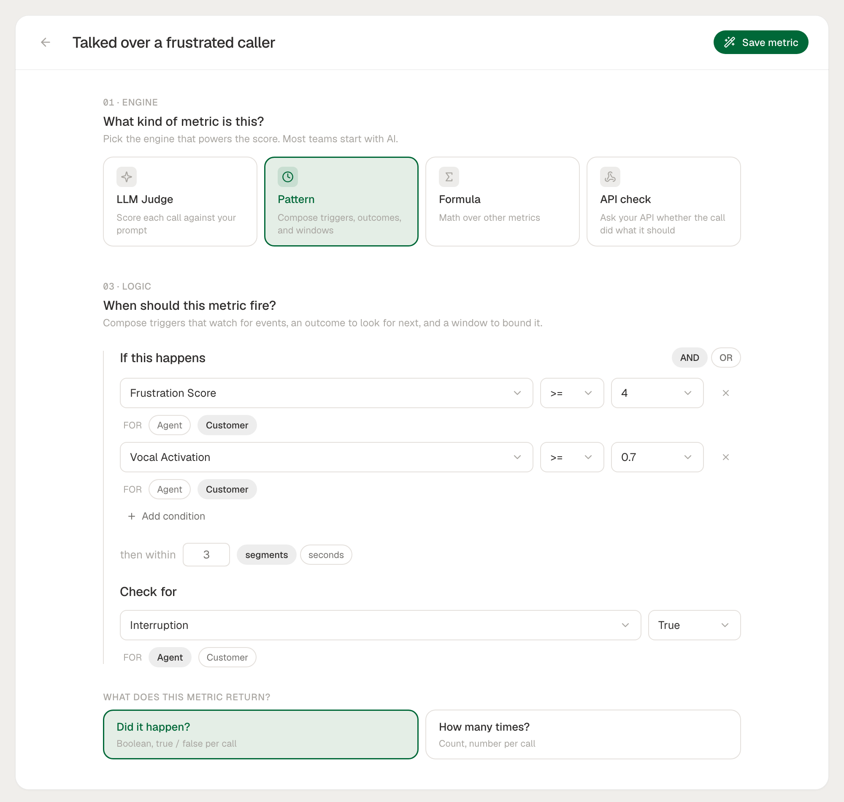
Task: Choose Customer for Frustration Score condition
Action: pyautogui.click(x=227, y=425)
